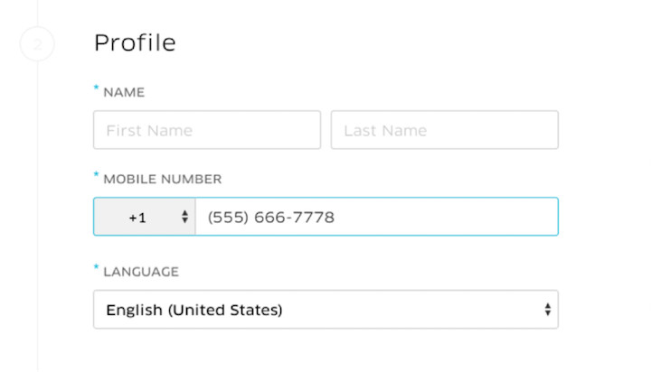Click the Last Name input field
The image size is (651, 372).
point(445,130)
